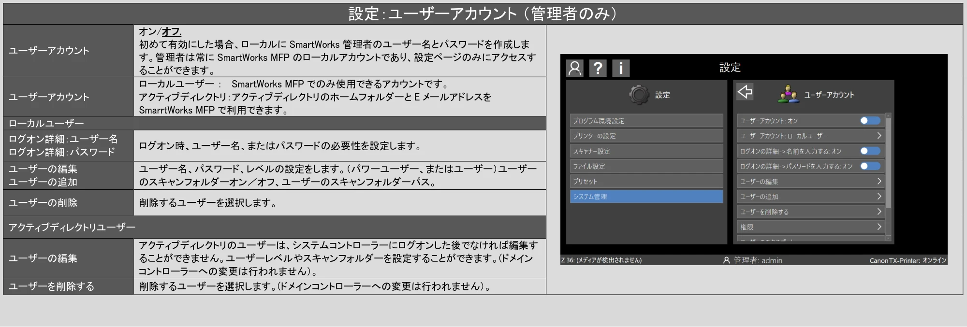
Task: Toggle the ユーザーアカウント: オン switch
Action: 870,121
